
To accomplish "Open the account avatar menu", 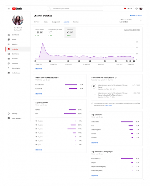I will point(141,9).
